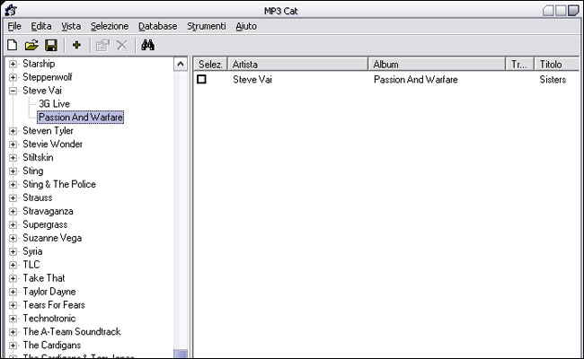Click the Add plus toolbar icon

click(x=76, y=45)
